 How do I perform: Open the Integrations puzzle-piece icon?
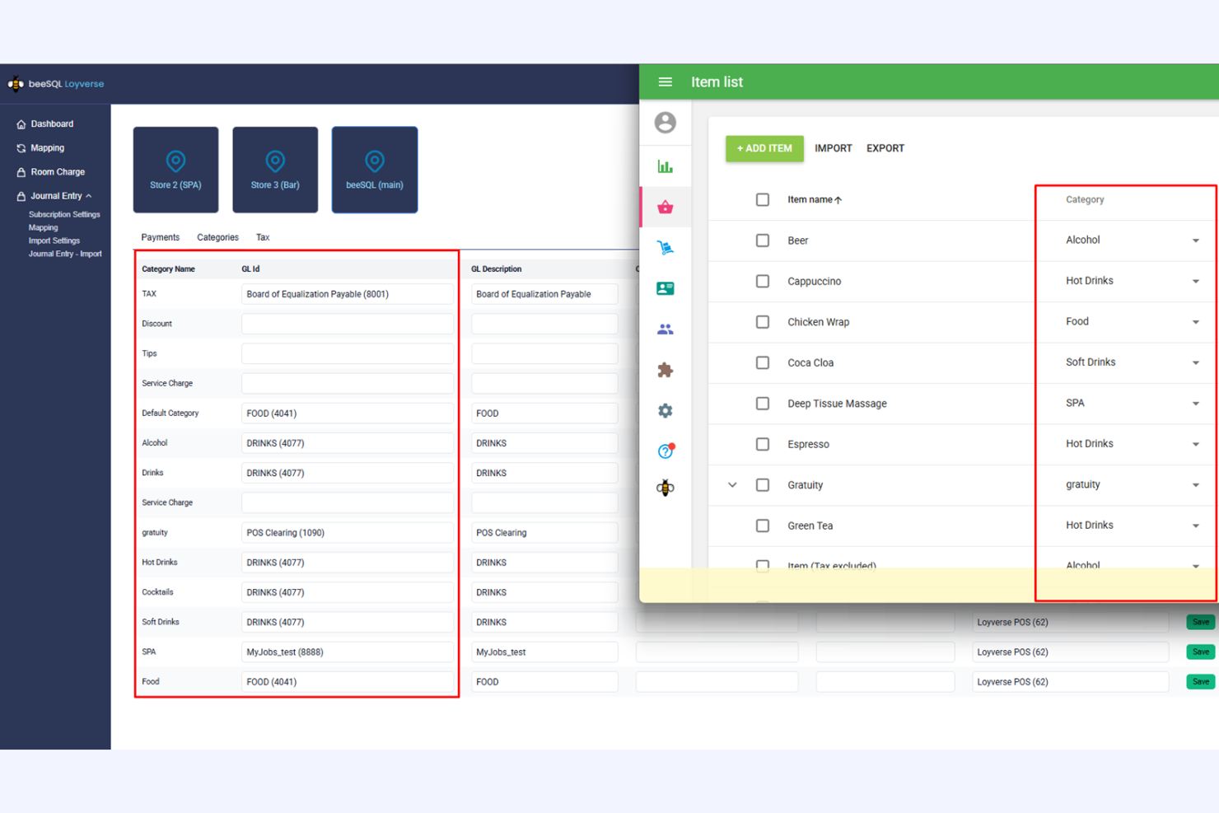pos(666,370)
